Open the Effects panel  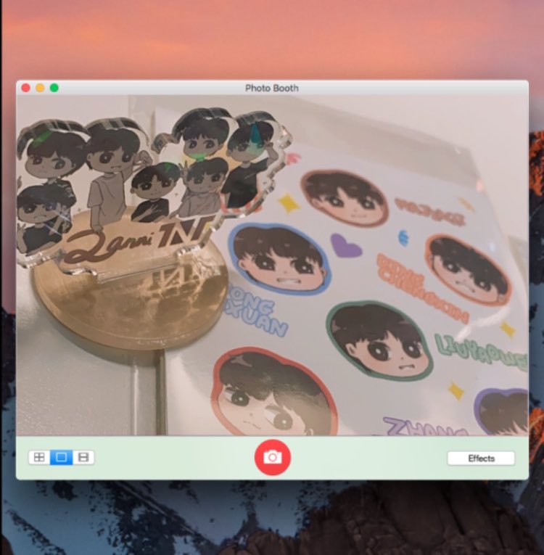(x=481, y=459)
